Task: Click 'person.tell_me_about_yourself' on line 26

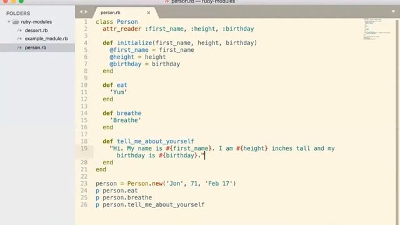Action: click(x=154, y=204)
